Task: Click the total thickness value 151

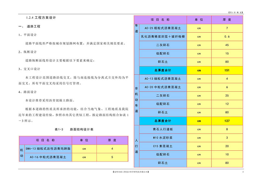Action: [x=227, y=70]
